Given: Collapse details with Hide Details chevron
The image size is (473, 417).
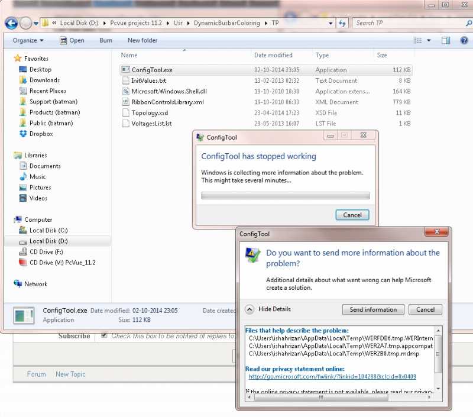Looking at the screenshot, I should pos(250,309).
